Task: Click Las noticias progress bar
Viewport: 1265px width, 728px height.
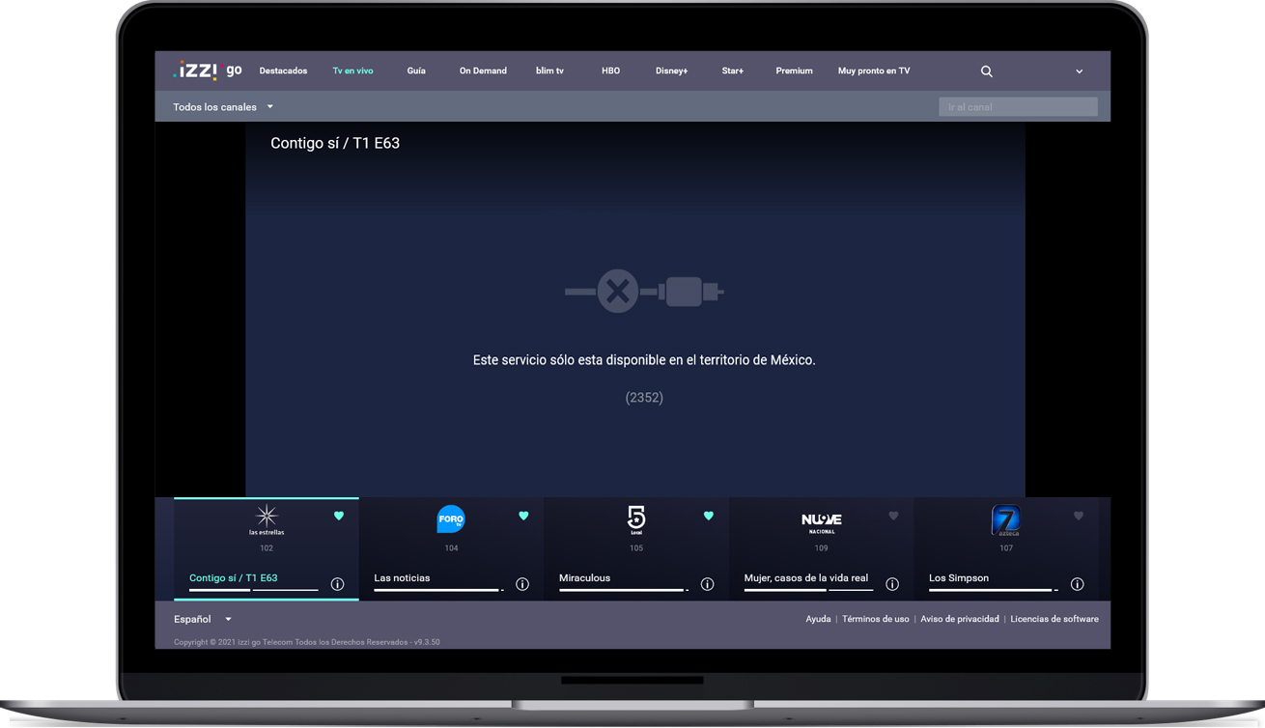Action: (x=438, y=590)
